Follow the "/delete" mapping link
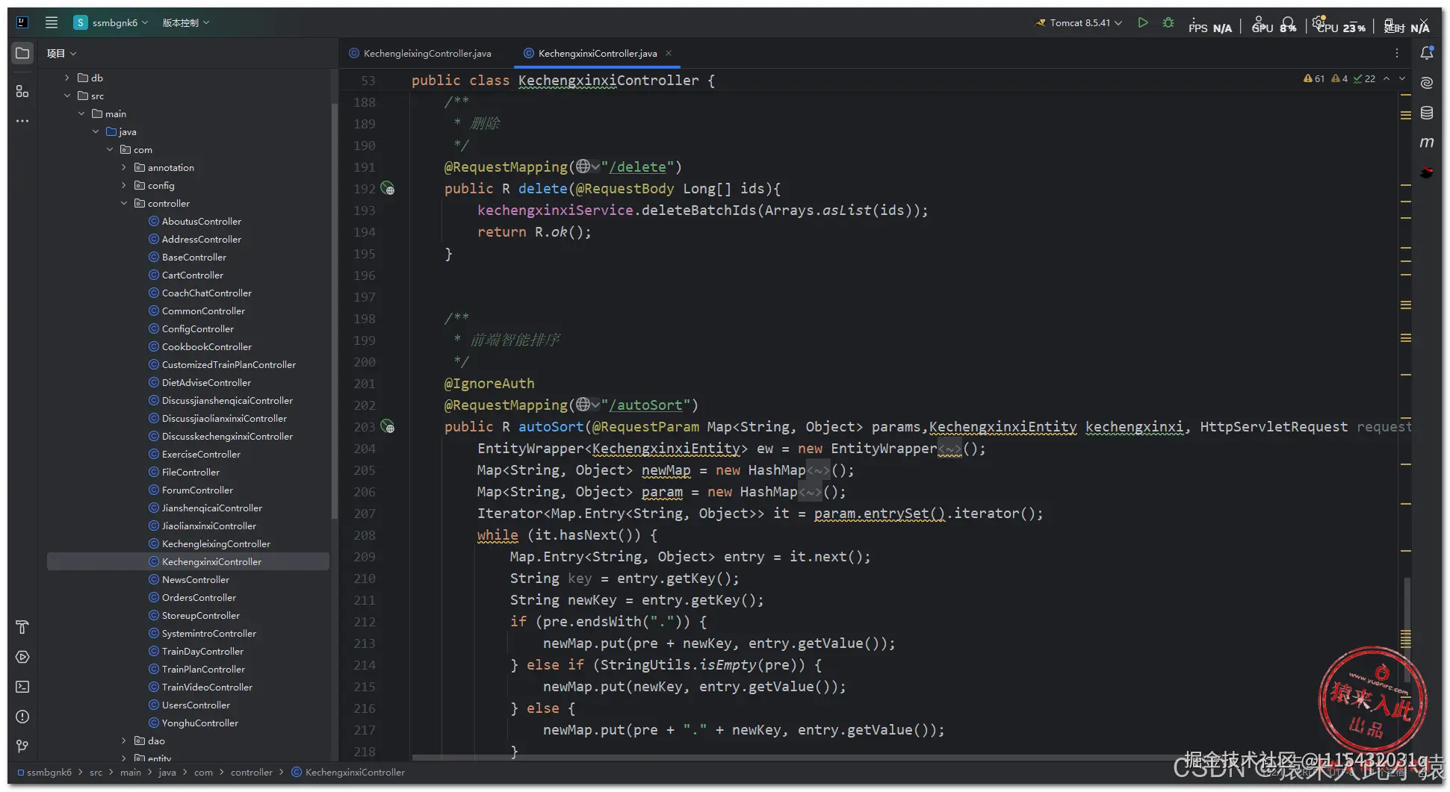Image resolution: width=1450 pixels, height=792 pixels. click(637, 166)
